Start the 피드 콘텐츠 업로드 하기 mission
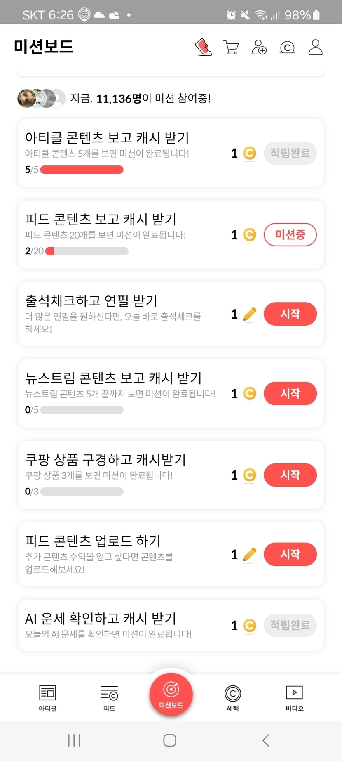Screen dimensions: 342x761 pos(290,554)
